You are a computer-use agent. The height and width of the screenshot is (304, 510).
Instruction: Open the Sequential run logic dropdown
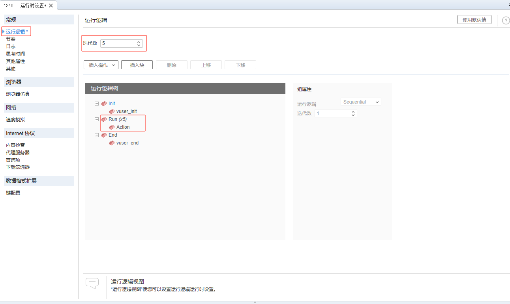click(361, 102)
